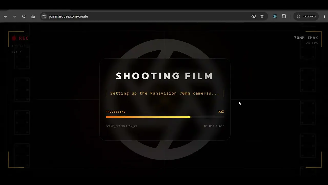Open site information icon in address bar
328x185 pixels.
[x=44, y=16]
